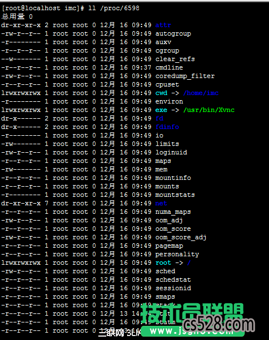Select the schedstat entry
Viewport: 269px width, 340px height.
click(x=173, y=279)
